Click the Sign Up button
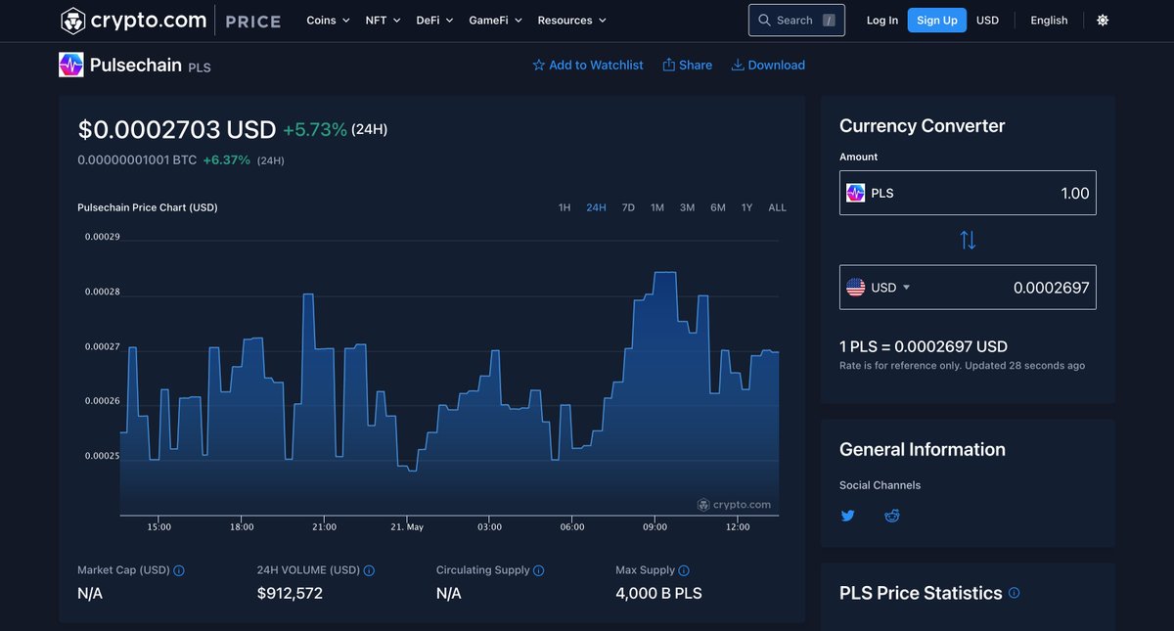Image resolution: width=1174 pixels, height=631 pixels. tap(937, 20)
